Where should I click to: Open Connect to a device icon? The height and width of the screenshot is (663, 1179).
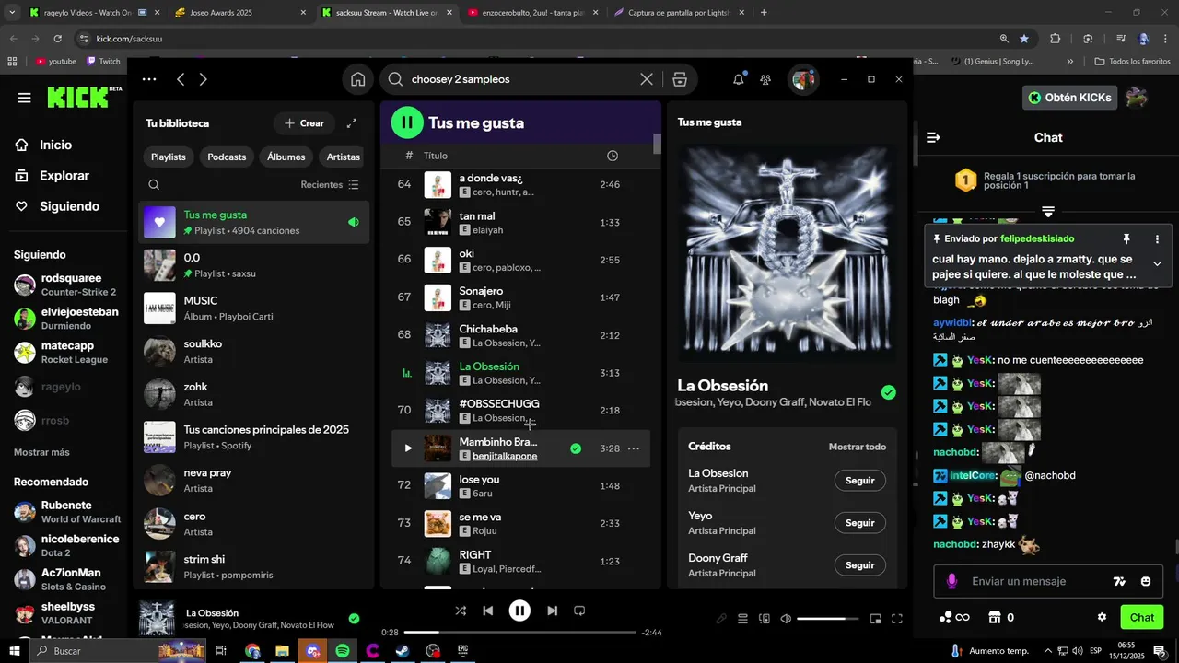pyautogui.click(x=765, y=619)
